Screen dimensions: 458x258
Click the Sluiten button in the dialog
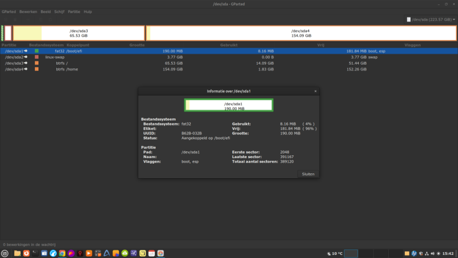click(x=308, y=174)
